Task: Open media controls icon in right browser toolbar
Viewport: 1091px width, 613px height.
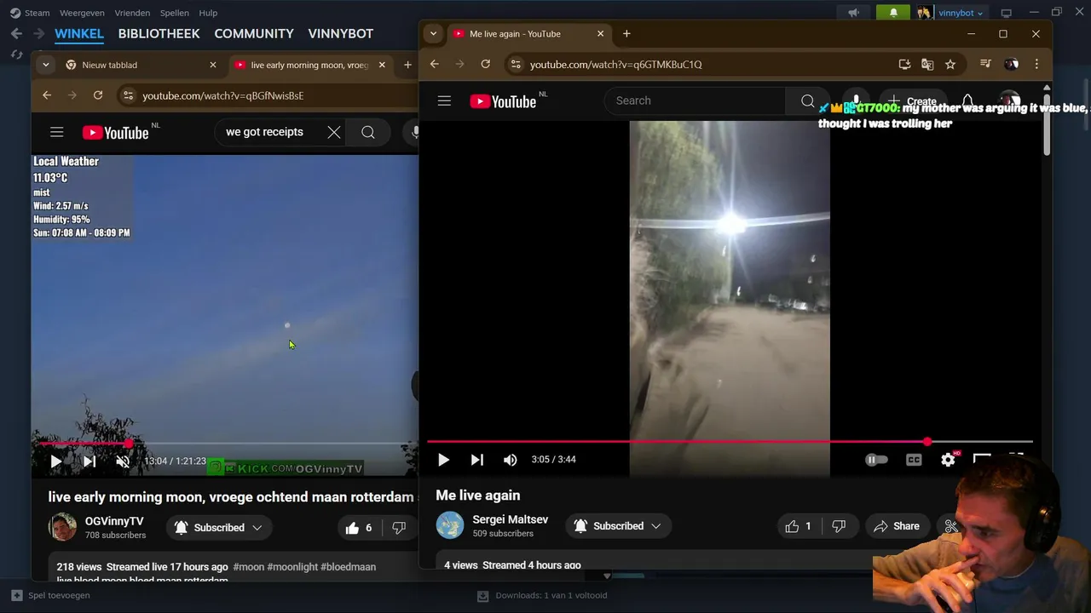Action: click(x=985, y=64)
